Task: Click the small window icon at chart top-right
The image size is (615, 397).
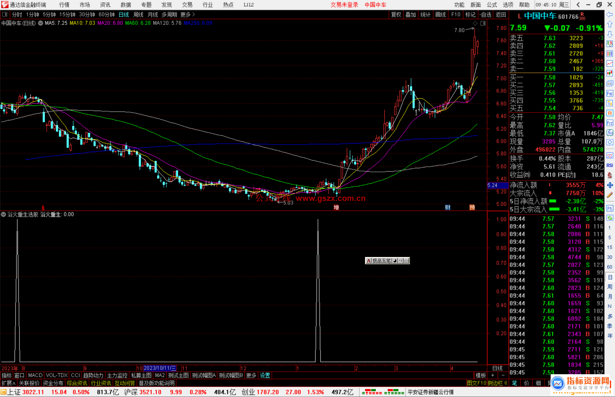Action: pos(483,23)
